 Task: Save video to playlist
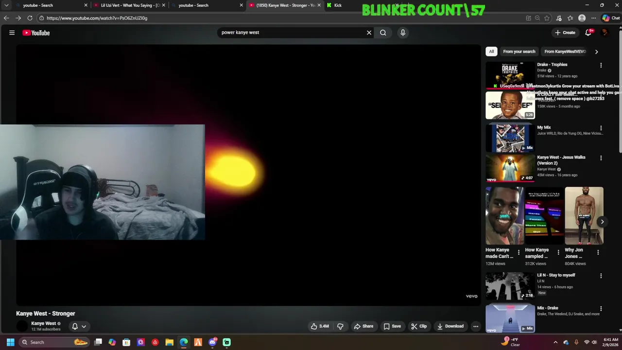point(392,326)
